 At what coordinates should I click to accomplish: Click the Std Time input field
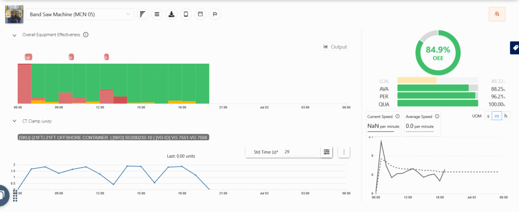click(x=299, y=152)
